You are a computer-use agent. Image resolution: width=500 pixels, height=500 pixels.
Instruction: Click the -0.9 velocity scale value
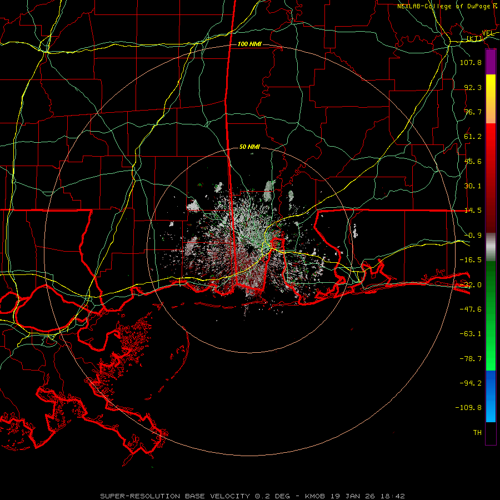[x=473, y=236]
